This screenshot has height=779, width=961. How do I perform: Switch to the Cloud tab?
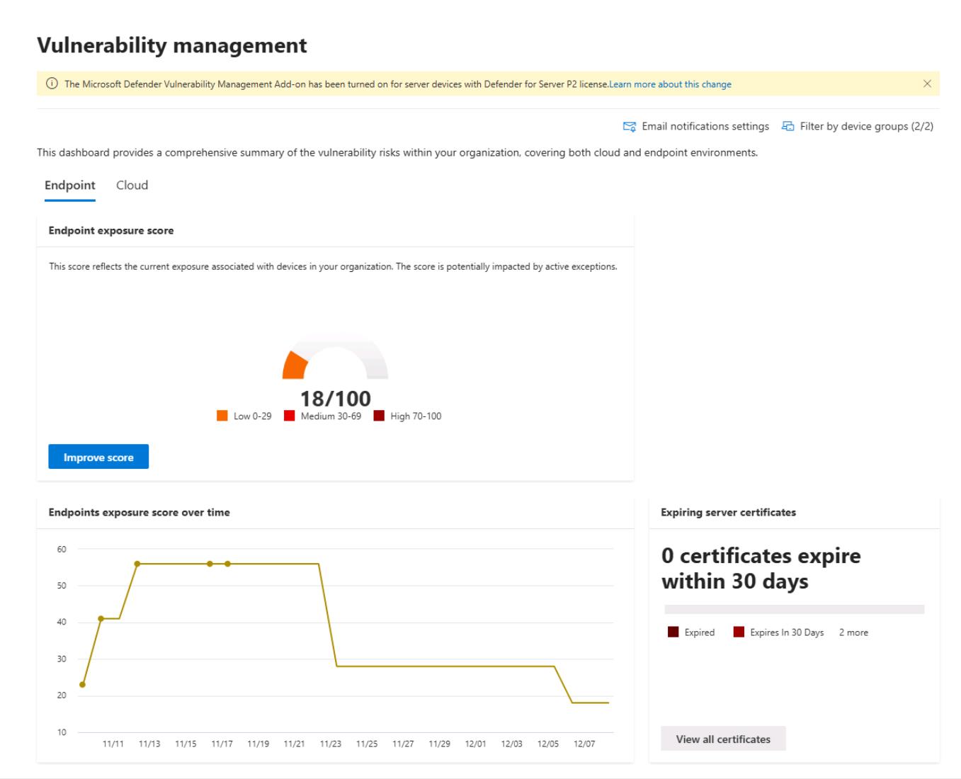(x=132, y=186)
